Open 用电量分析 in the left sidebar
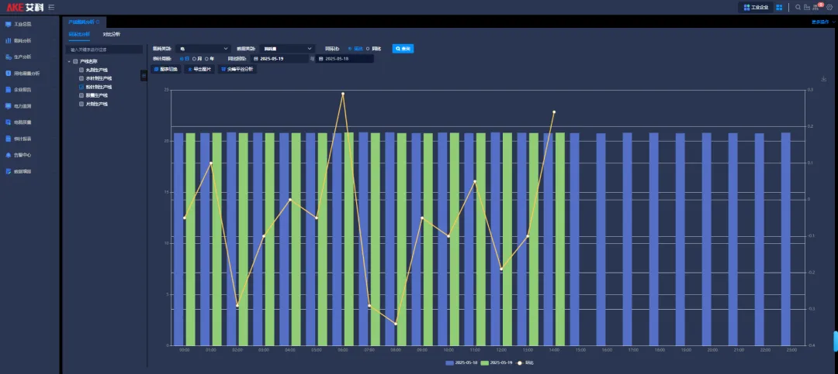 click(26, 74)
